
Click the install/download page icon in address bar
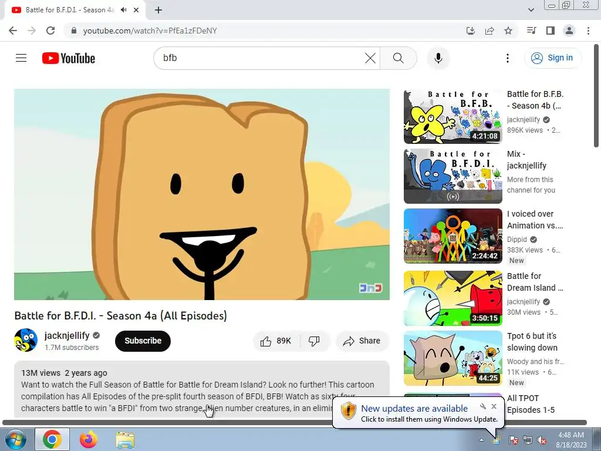tap(470, 31)
